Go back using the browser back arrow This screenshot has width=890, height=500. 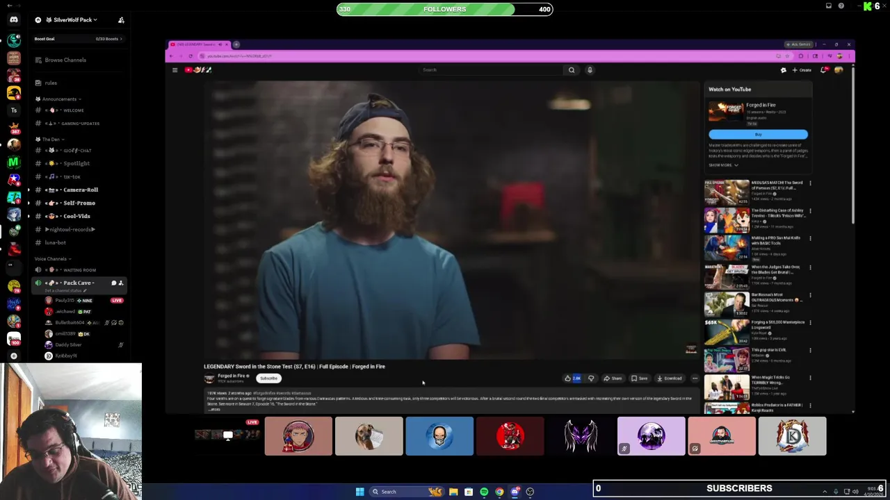click(x=172, y=56)
